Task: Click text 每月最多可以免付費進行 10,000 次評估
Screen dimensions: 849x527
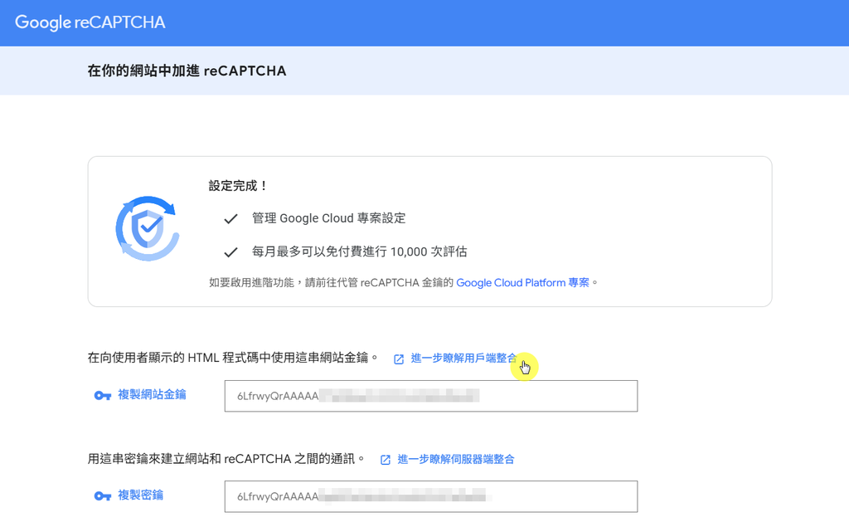Action: [360, 251]
